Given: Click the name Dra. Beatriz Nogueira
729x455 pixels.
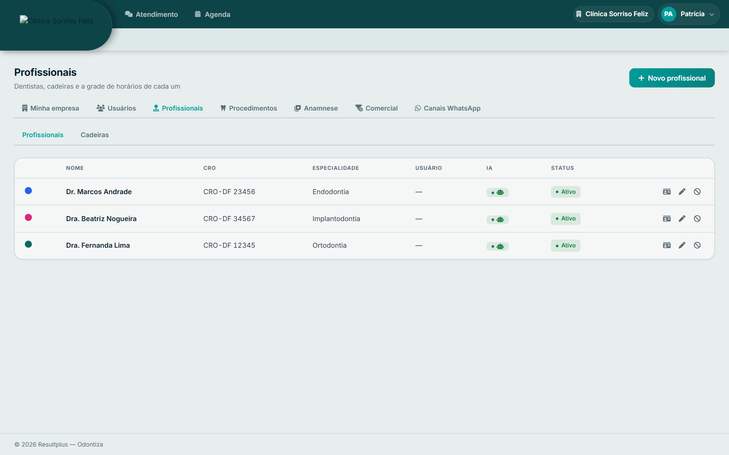Looking at the screenshot, I should click(101, 219).
